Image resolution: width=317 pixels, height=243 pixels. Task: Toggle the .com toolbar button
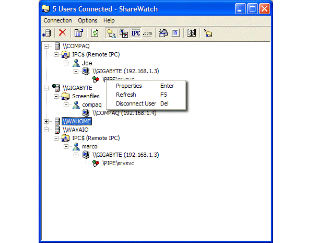[147, 33]
